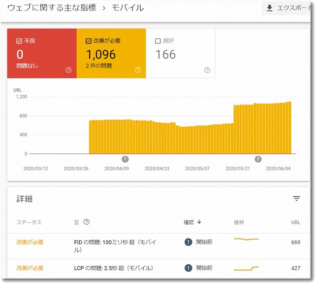Click 改善が必要 status link in FID row
Screen dimensions: 315x283
[30, 242]
